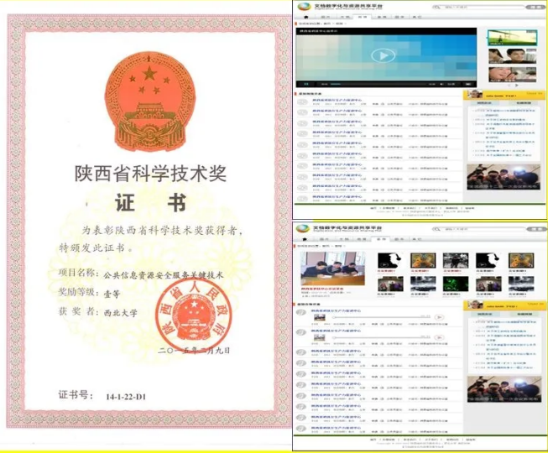This screenshot has height=453, width=548.
Task: Play the video using the large circular play button
Action: coord(383,55)
